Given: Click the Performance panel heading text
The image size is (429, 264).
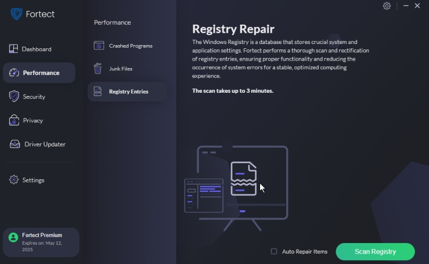Looking at the screenshot, I should (x=113, y=23).
